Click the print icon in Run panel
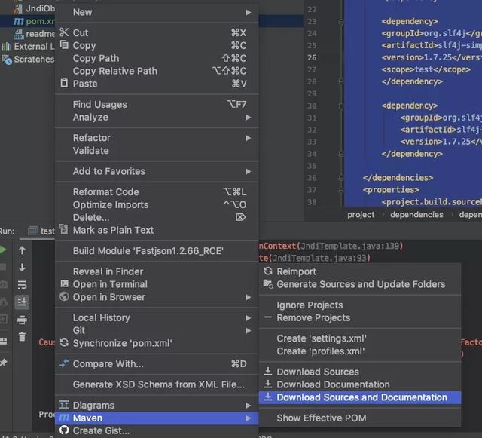Screen dimensions: 482x438 (x=23, y=319)
